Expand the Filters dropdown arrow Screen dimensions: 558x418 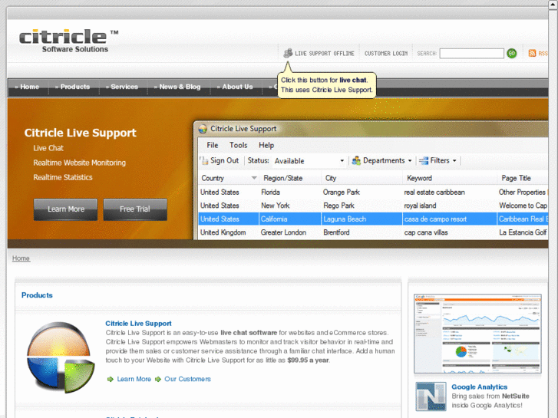pos(454,161)
